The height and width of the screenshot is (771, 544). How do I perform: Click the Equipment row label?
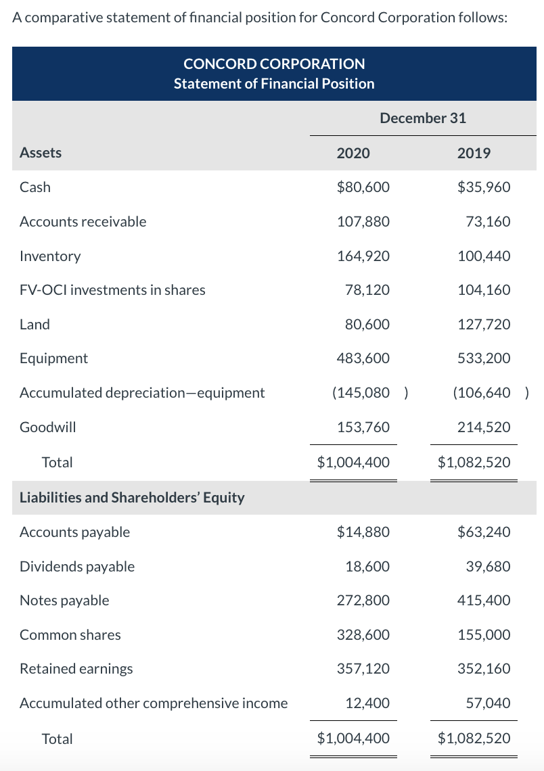point(54,358)
